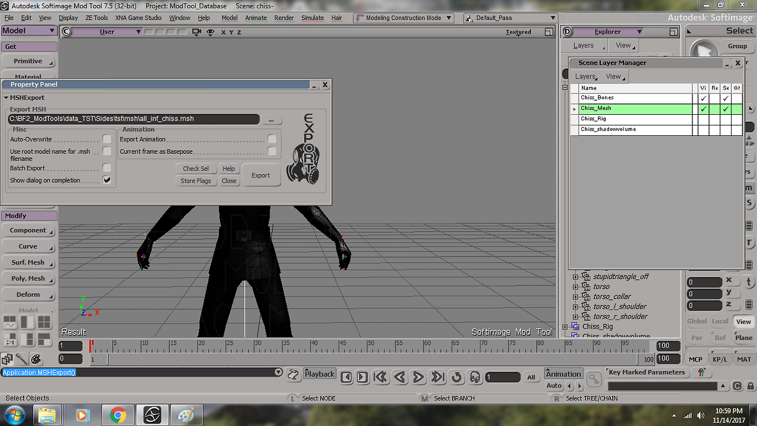Enable Use root model name checkbox
This screenshot has height=426, width=757.
pyautogui.click(x=107, y=151)
